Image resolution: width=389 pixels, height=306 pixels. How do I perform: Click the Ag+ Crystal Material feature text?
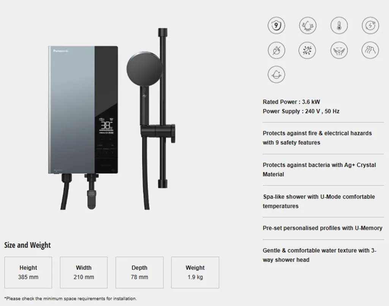coord(319,170)
